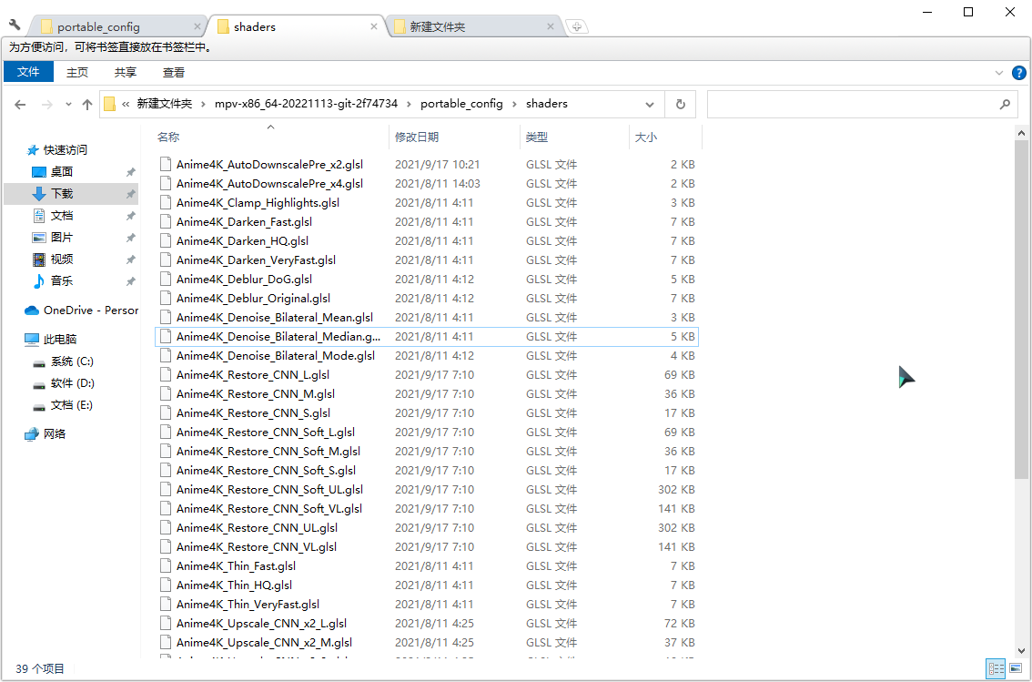Click 新建文件夹 in address breadcrumb
Image resolution: width=1032 pixels, height=682 pixels.
(165, 104)
